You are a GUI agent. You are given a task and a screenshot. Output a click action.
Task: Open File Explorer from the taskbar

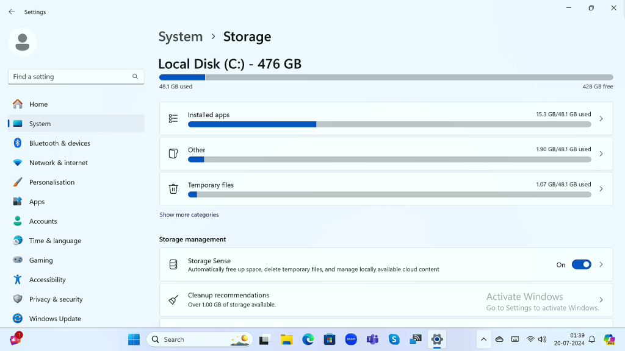pos(286,339)
